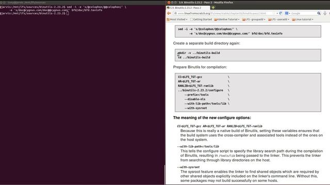This screenshot has height=185, width=330.
Task: Click italic '--with-lib-path=/tools/lib' term
Action: coord(198,146)
